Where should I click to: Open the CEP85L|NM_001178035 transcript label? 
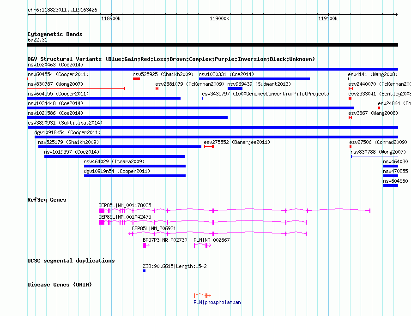click(x=125, y=206)
